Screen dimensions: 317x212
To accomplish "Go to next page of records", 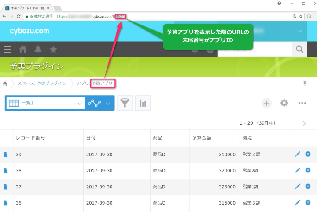I will (x=304, y=123).
